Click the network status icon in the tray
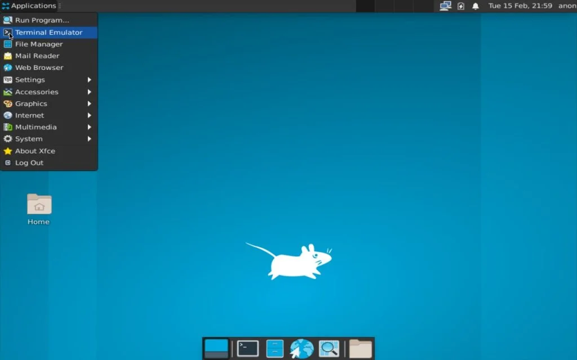The height and width of the screenshot is (360, 577). pyautogui.click(x=445, y=6)
